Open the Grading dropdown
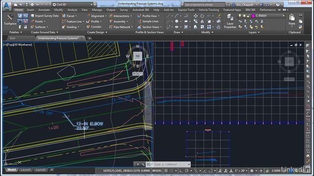 [x=71, y=27]
